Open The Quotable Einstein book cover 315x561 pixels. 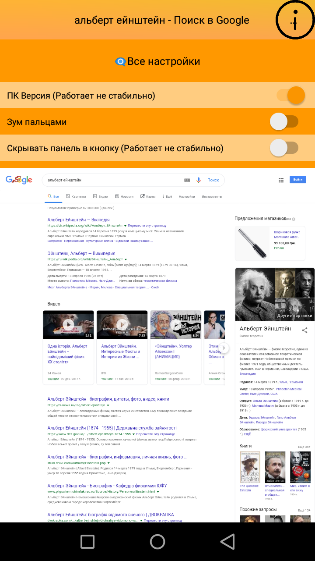click(x=250, y=467)
